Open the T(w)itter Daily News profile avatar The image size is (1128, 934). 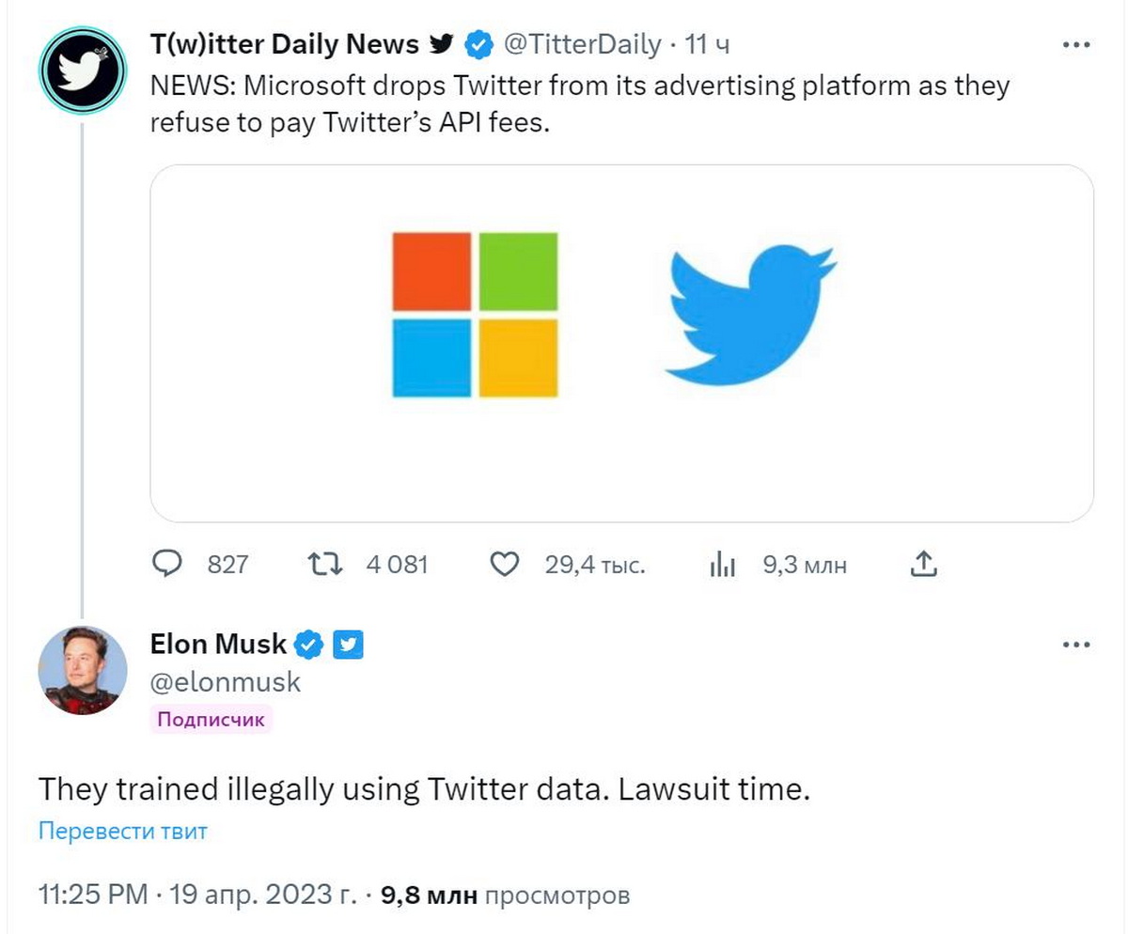(82, 71)
